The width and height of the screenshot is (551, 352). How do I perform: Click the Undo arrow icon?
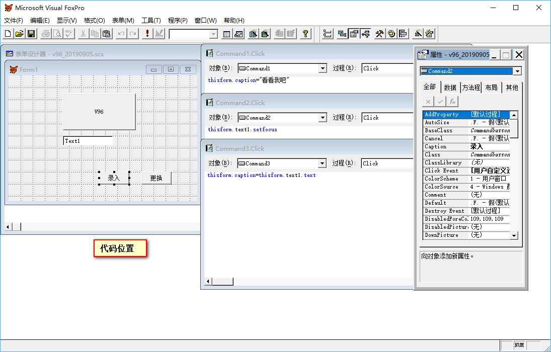pos(121,34)
